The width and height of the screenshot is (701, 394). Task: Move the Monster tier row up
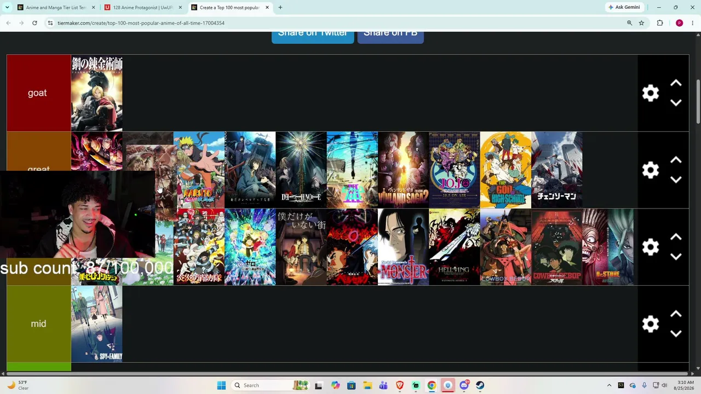(676, 237)
